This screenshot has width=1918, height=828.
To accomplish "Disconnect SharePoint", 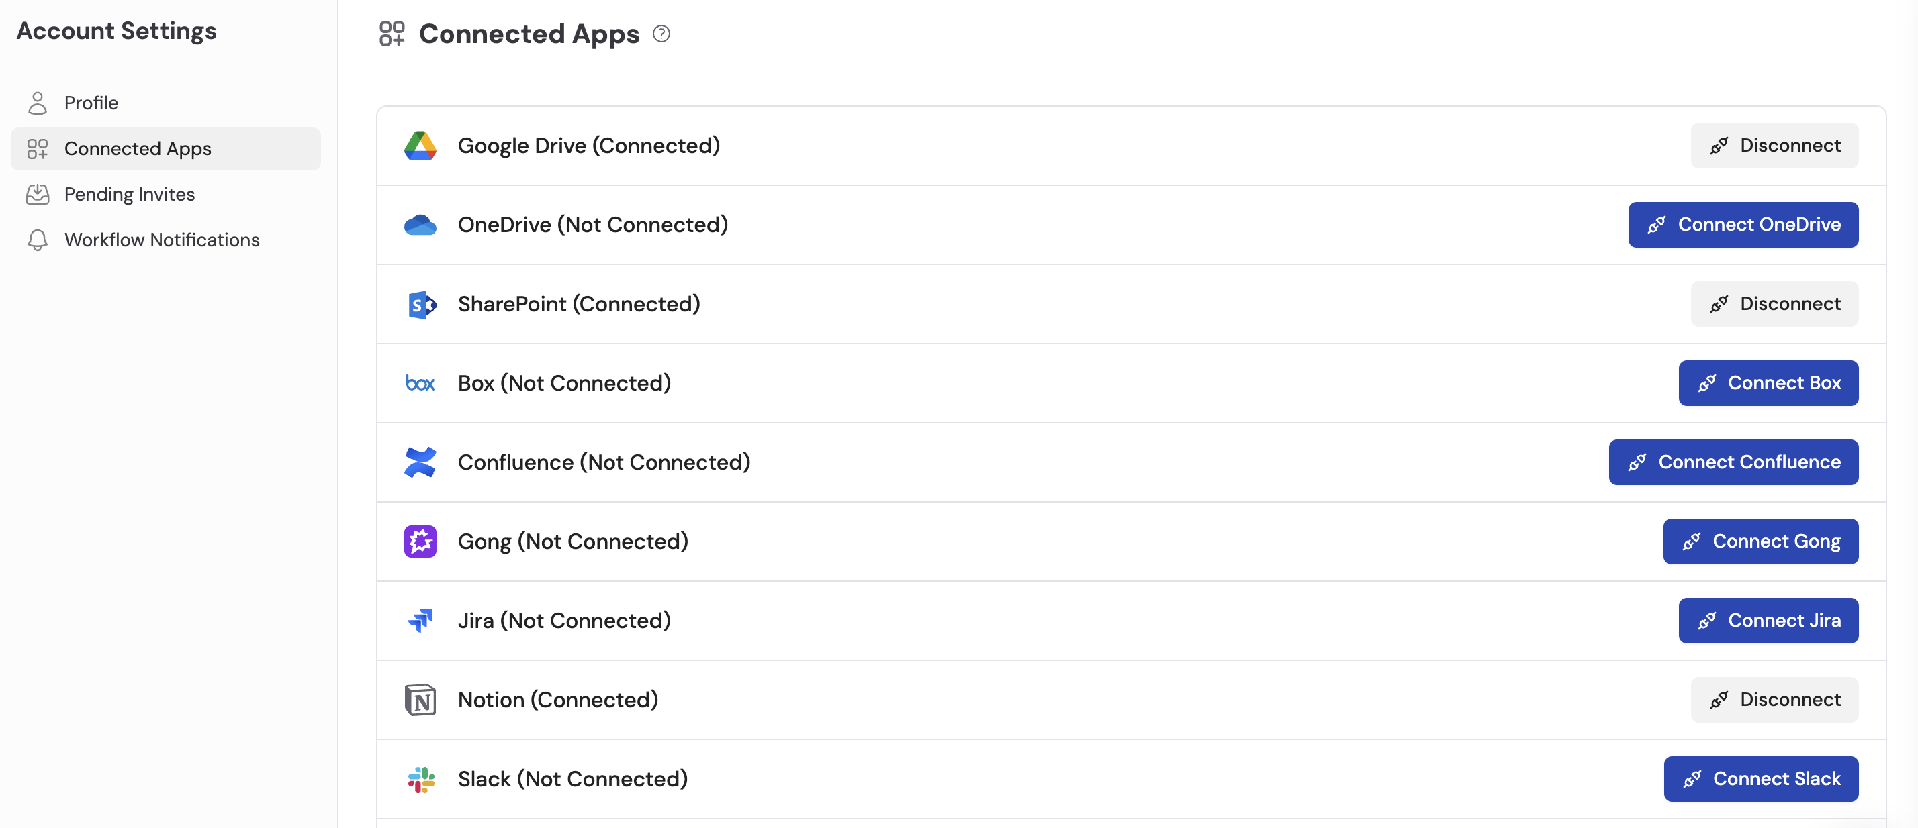I will pyautogui.click(x=1774, y=303).
